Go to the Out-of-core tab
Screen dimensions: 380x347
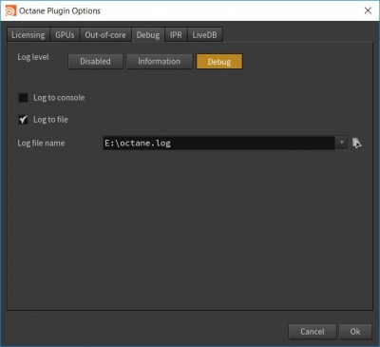105,34
